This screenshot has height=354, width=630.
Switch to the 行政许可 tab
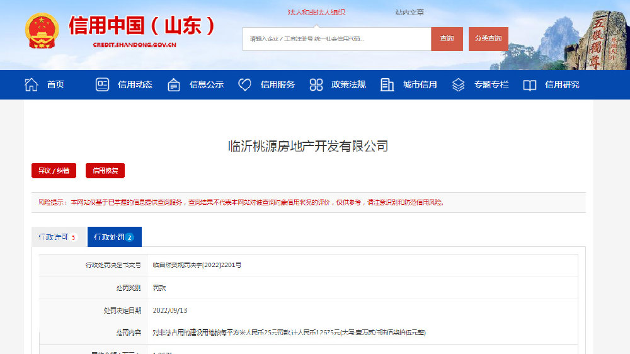point(58,237)
